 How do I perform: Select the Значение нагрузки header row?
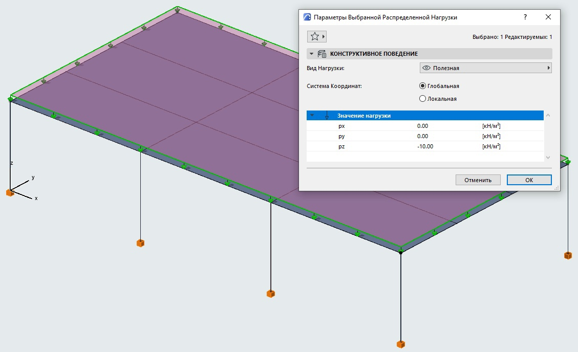[425, 116]
